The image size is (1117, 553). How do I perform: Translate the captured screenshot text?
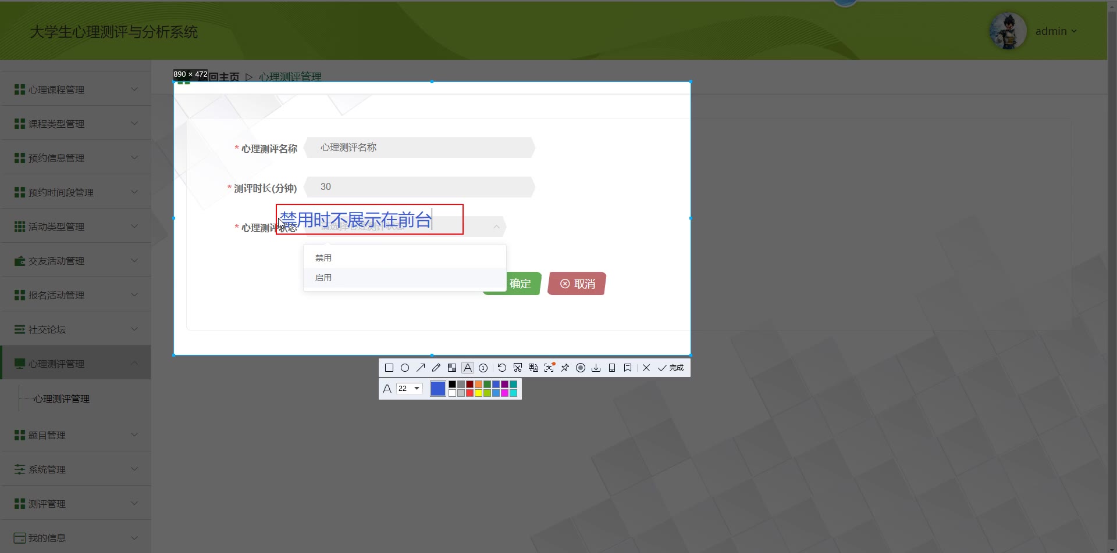(x=533, y=368)
